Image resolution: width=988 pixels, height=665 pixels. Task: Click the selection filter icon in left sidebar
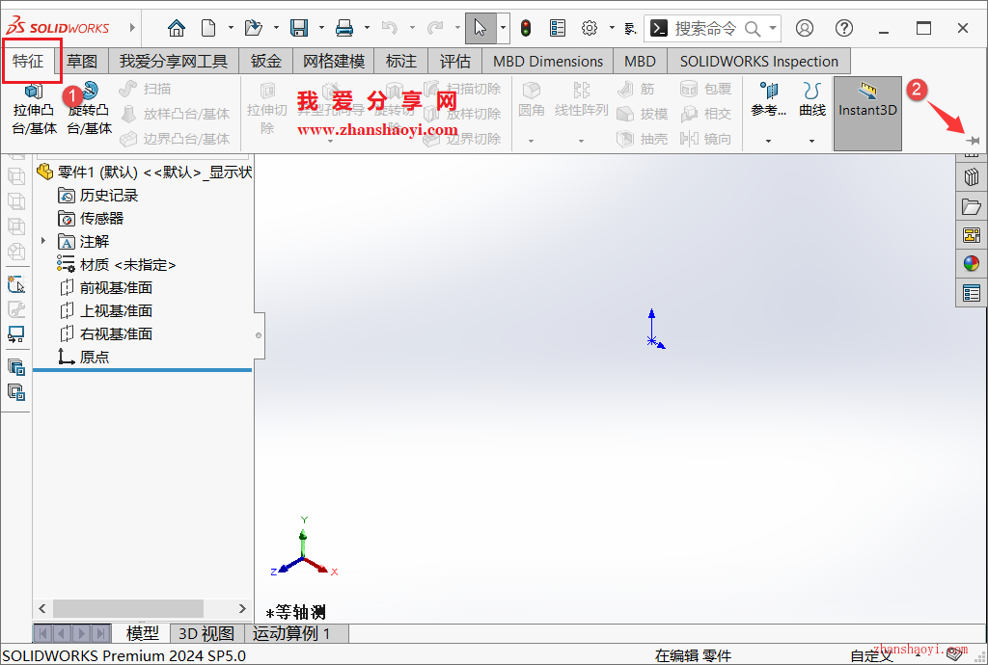point(16,284)
